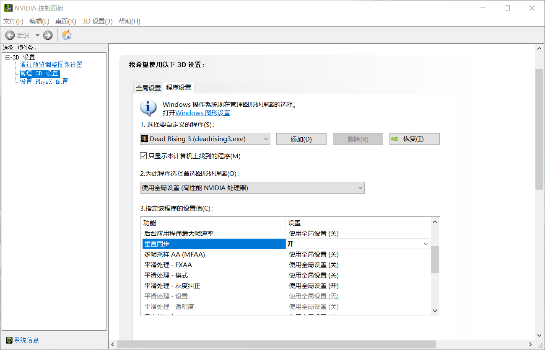Open the Windows 图形设置 link
Viewport: 545px width, 350px height.
tap(202, 113)
